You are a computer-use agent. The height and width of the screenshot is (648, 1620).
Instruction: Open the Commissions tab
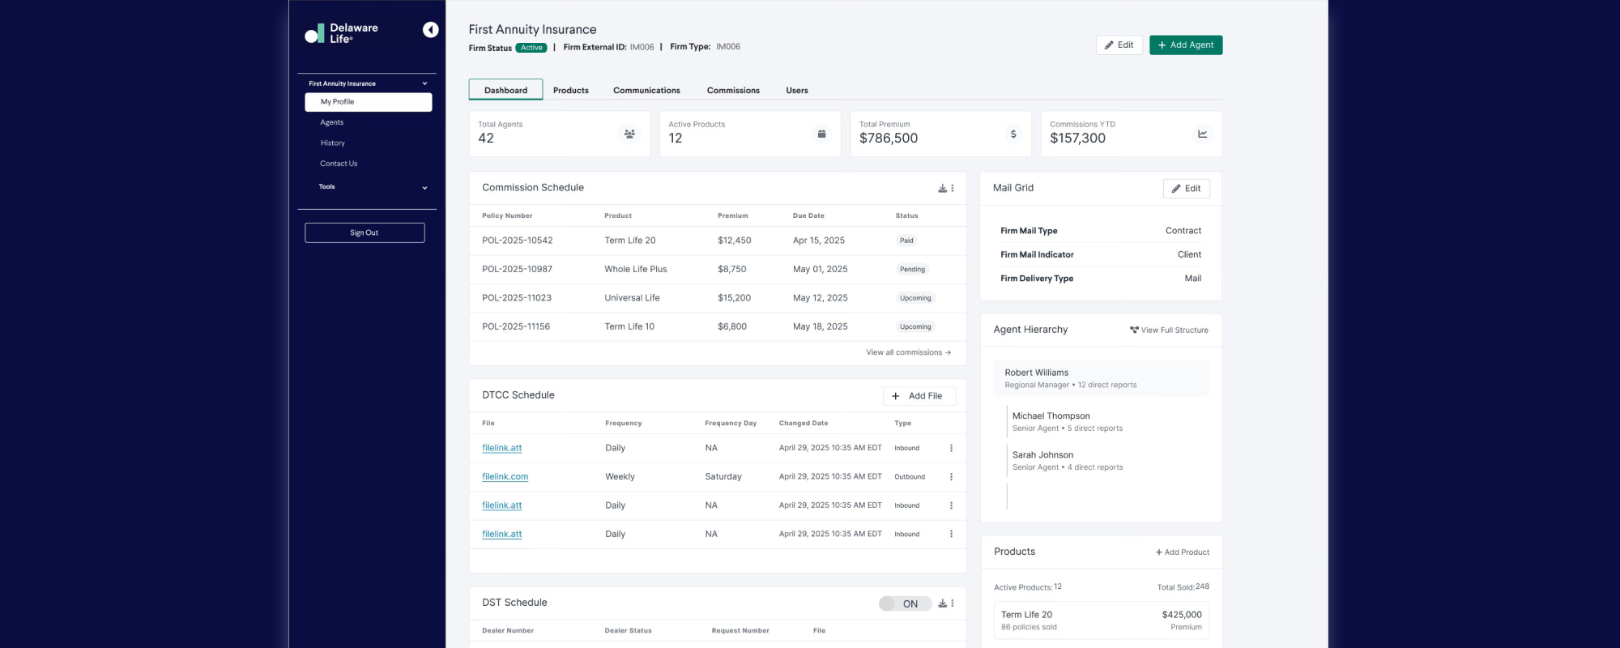pyautogui.click(x=733, y=91)
